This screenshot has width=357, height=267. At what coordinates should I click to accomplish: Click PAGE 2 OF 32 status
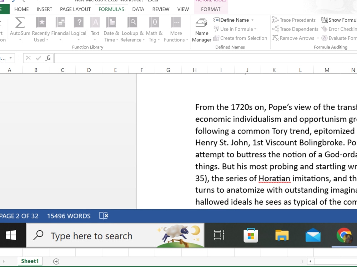[19, 216]
